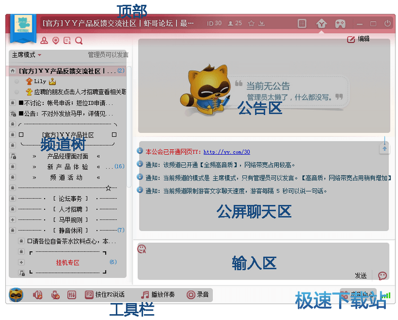Open the 产品经理面对面 channel

coord(67,156)
